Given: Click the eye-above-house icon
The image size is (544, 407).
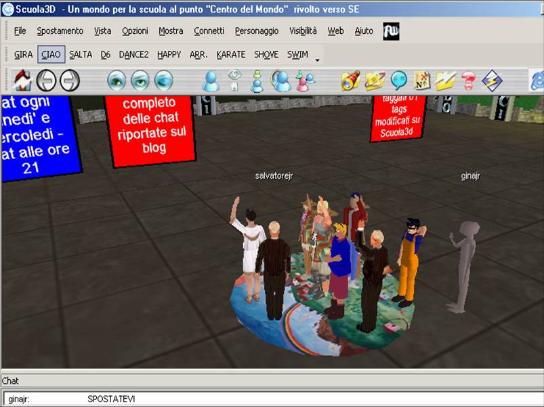Looking at the screenshot, I should (x=234, y=81).
